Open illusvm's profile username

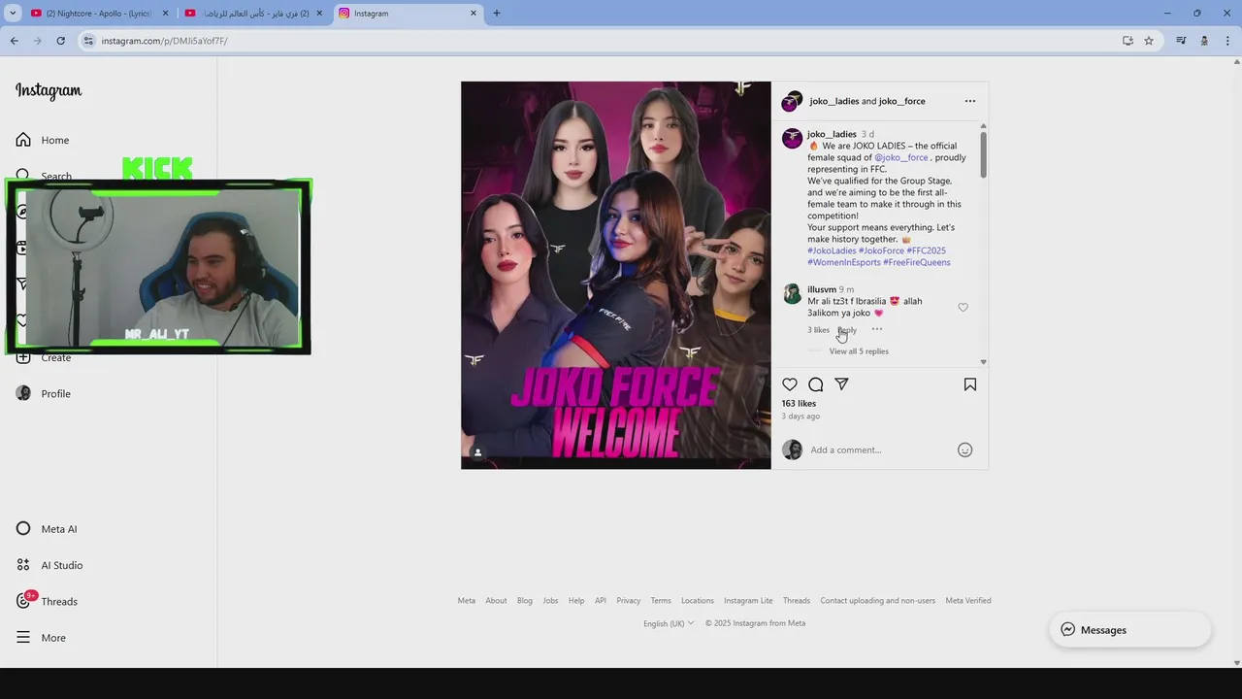pos(822,289)
